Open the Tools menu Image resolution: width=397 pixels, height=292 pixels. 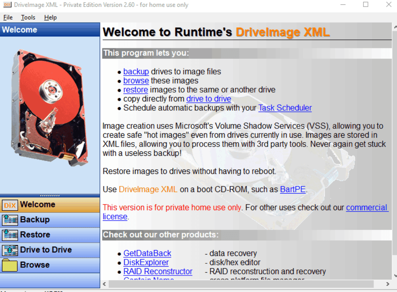click(28, 17)
